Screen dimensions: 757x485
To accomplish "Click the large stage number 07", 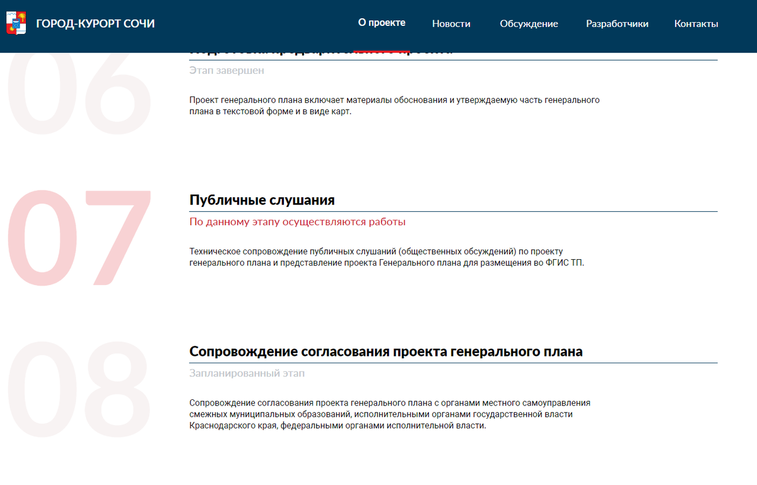I will pyautogui.click(x=79, y=237).
